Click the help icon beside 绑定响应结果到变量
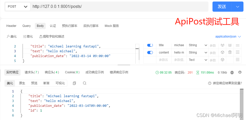 [209, 83]
